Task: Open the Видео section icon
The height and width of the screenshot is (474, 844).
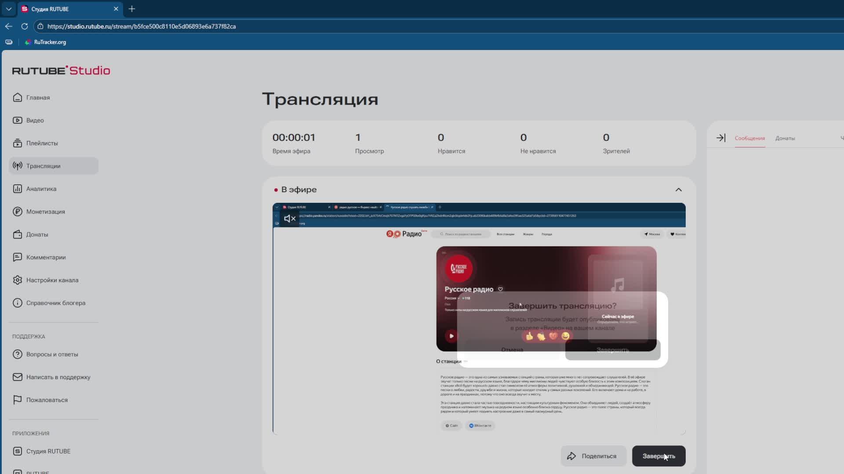Action: pos(18,120)
